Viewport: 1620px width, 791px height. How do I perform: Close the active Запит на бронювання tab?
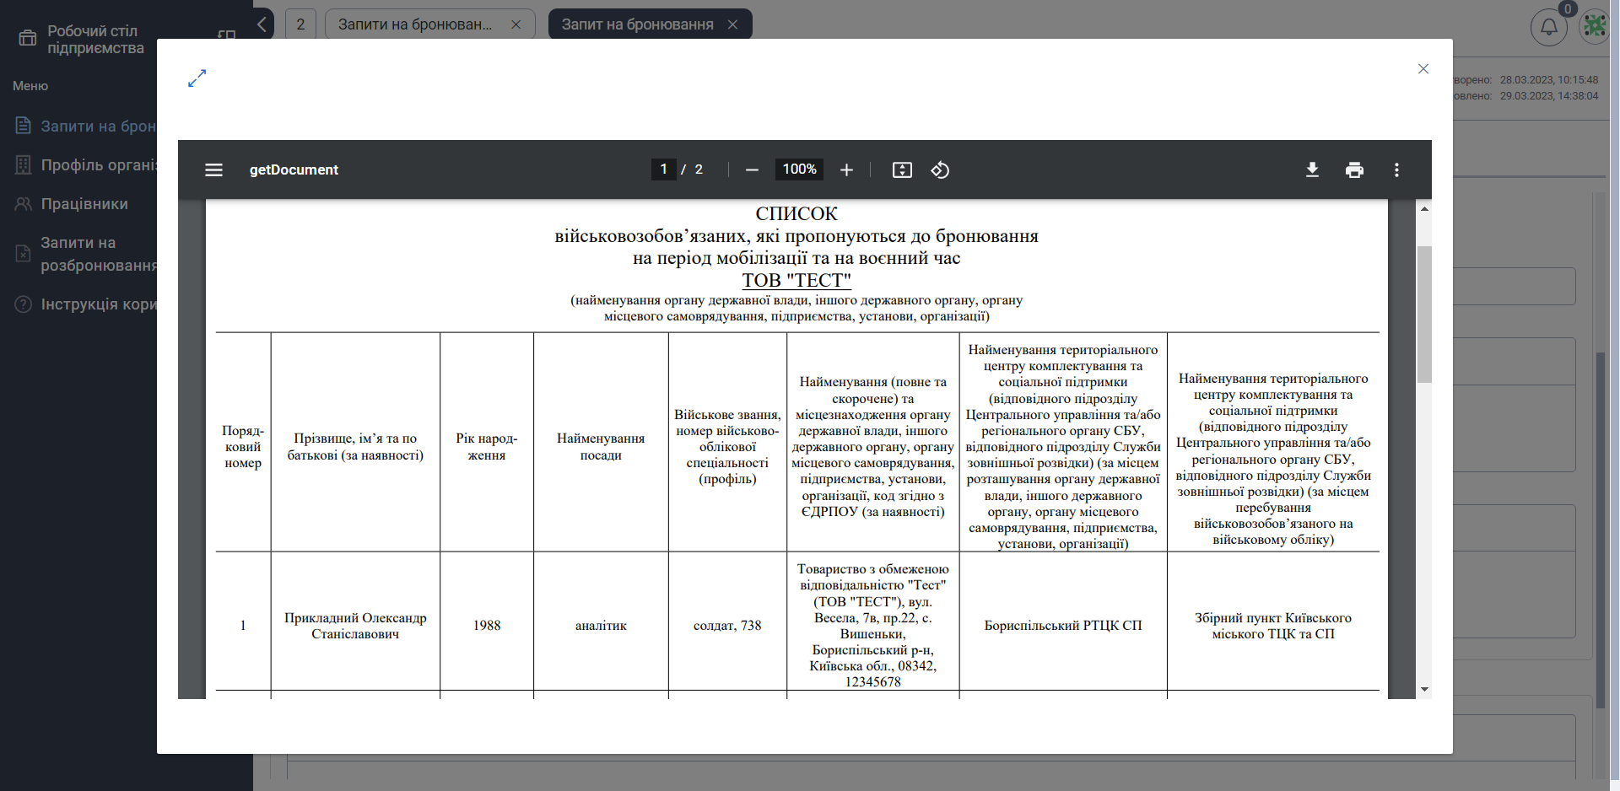732,24
